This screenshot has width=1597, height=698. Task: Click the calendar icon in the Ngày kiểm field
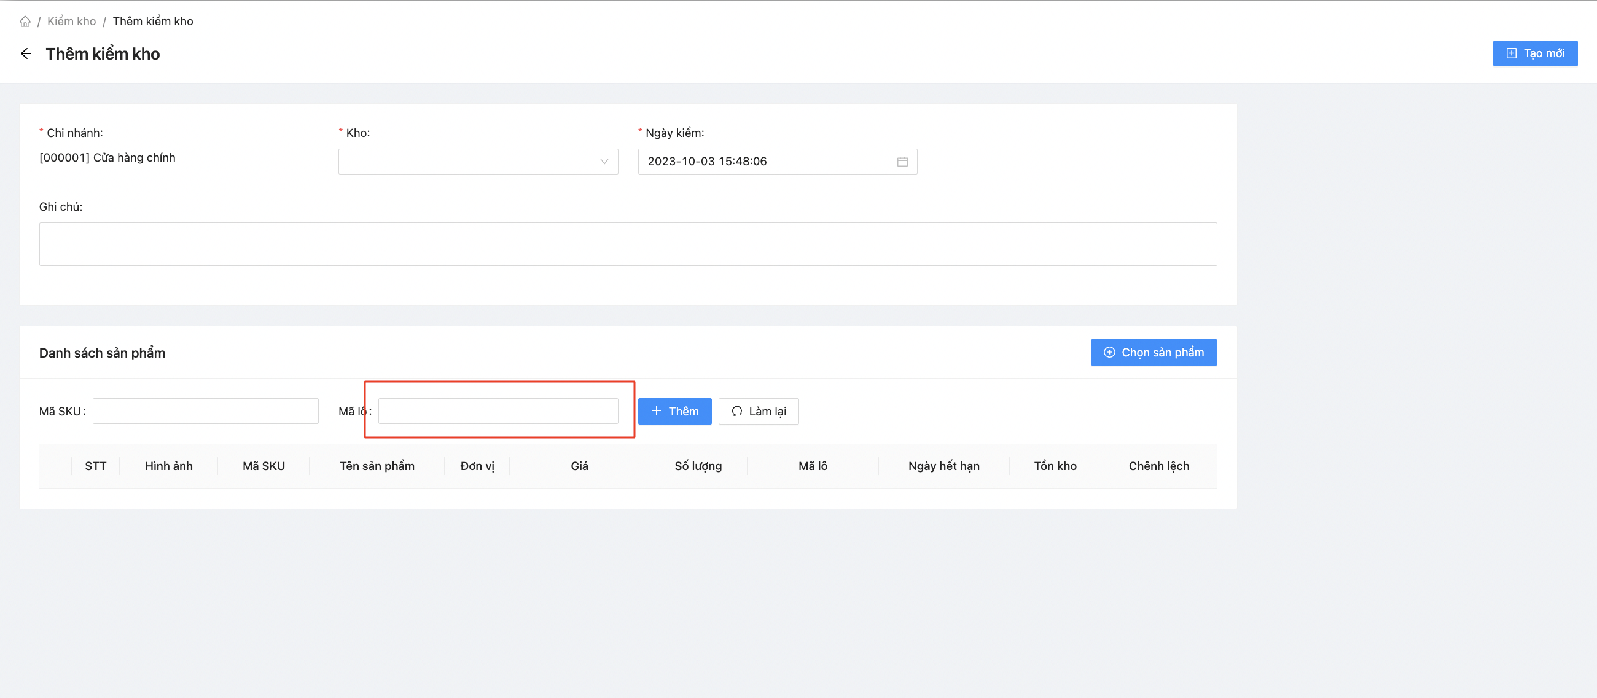click(902, 161)
